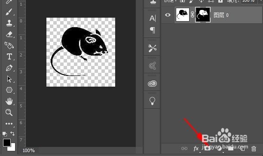Create a new layer group folder

point(231,149)
